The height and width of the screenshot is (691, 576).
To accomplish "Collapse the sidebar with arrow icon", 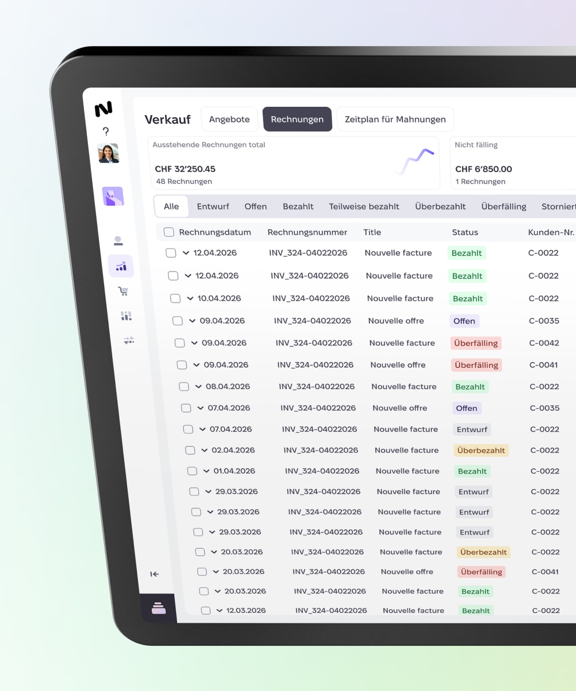I will click(x=154, y=574).
